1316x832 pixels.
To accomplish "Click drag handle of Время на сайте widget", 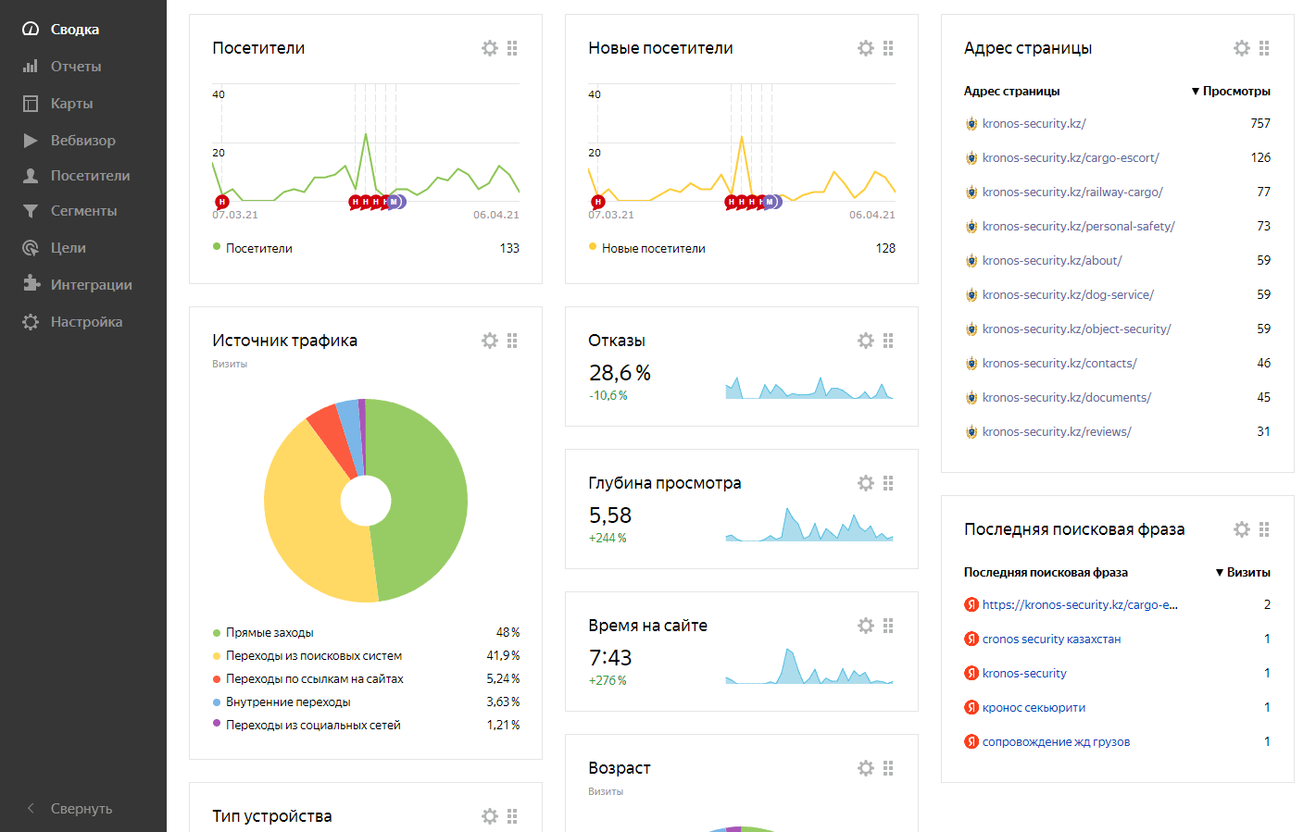I will 888,626.
